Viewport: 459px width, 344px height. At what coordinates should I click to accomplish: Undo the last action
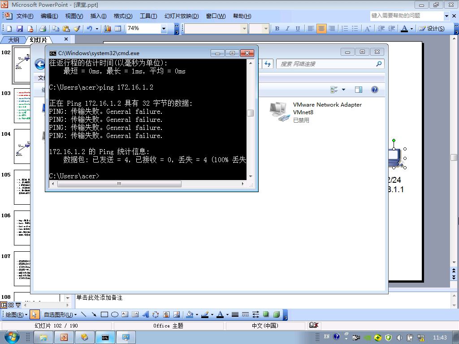point(90,28)
